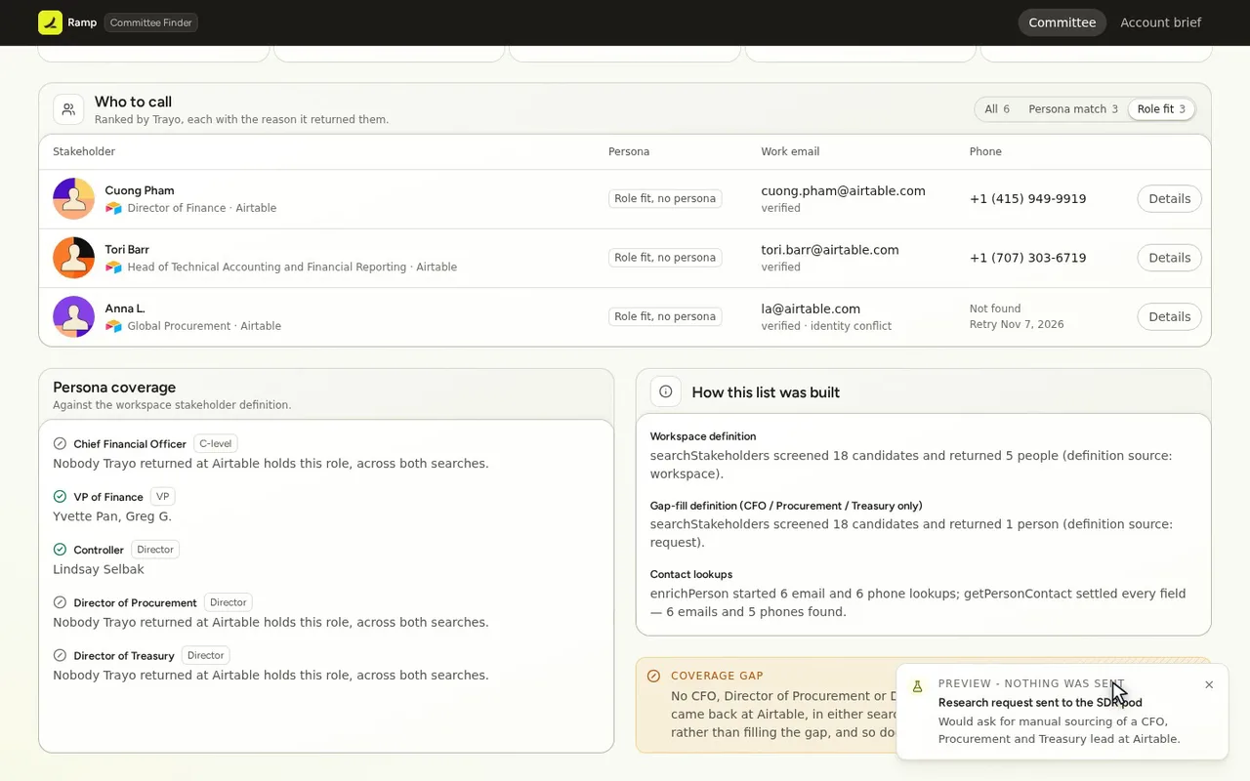
Task: Click the Committee Finder badge
Action: pos(151,22)
